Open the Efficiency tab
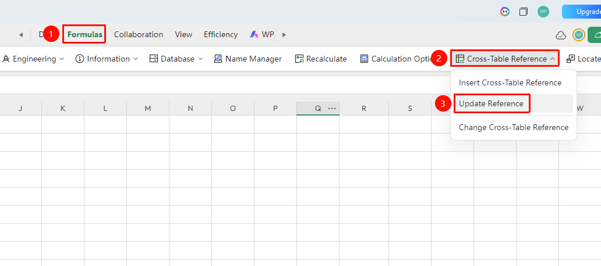 coord(221,34)
